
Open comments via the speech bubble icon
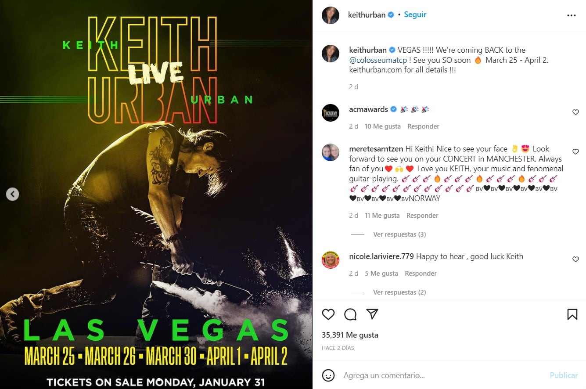coord(350,314)
